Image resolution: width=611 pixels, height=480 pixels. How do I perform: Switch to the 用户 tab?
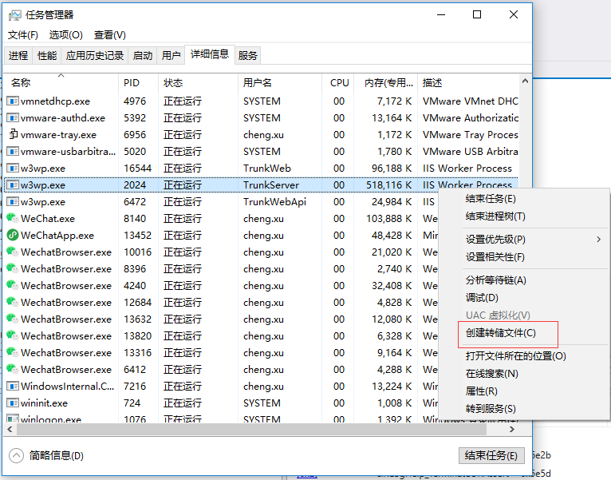[171, 55]
